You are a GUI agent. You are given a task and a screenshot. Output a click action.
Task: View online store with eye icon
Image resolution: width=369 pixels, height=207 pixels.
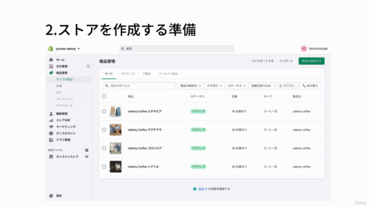(x=86, y=156)
